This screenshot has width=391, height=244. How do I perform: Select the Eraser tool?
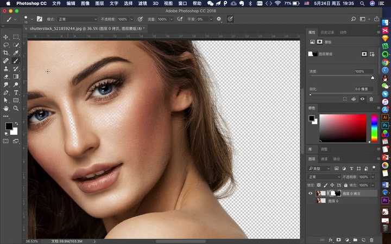pyautogui.click(x=5, y=76)
